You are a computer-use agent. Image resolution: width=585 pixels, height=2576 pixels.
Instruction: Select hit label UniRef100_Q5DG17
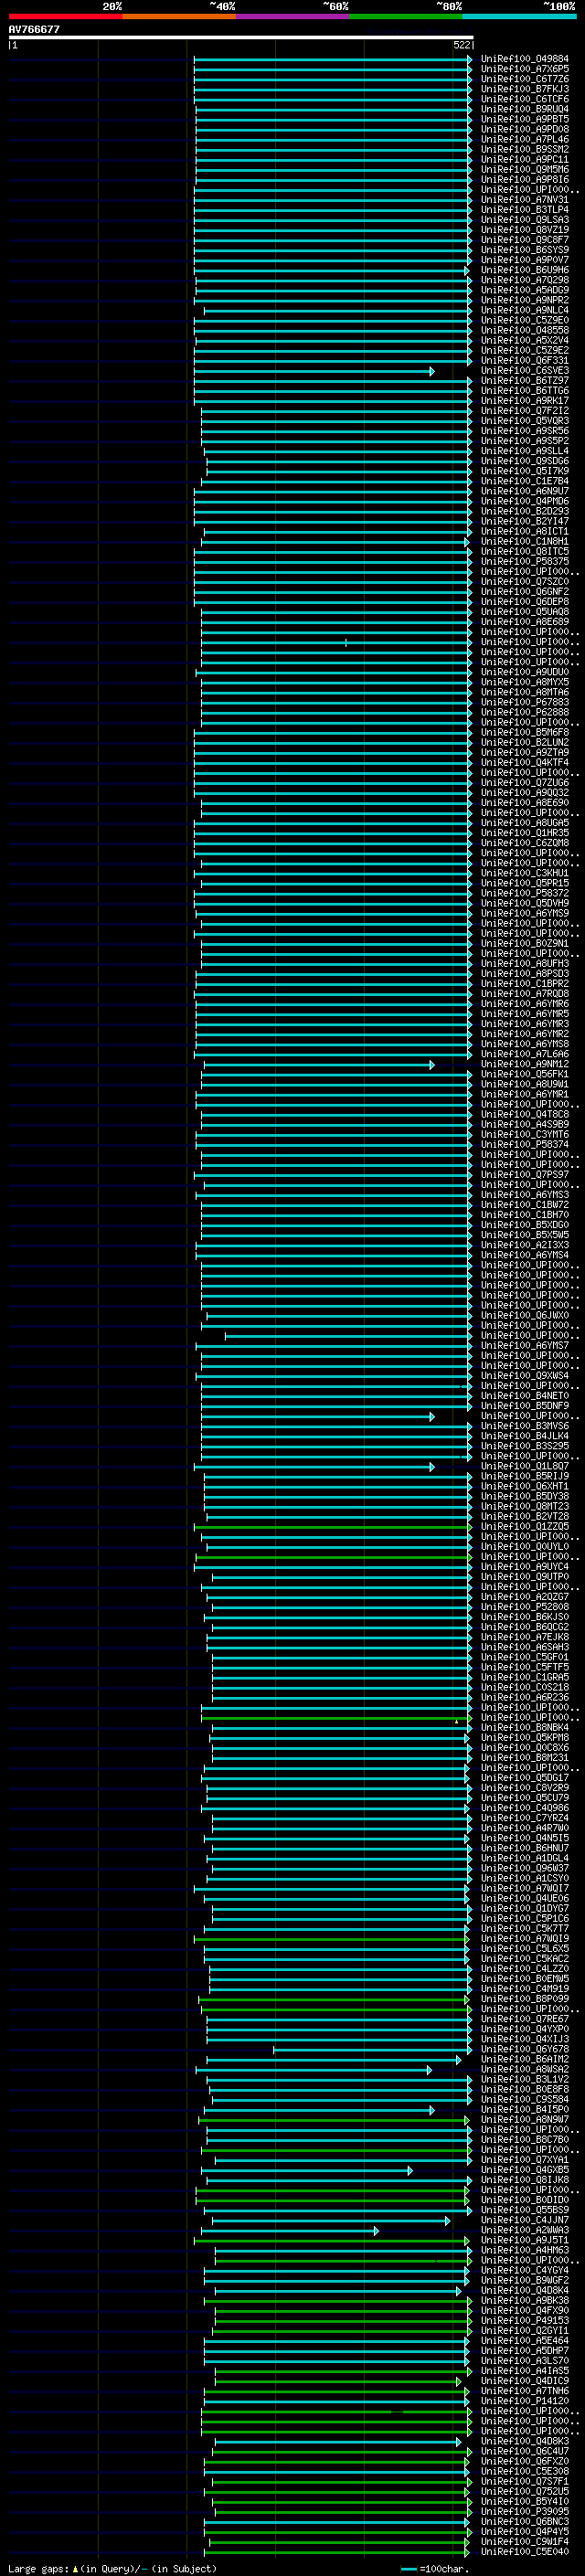[524, 1778]
